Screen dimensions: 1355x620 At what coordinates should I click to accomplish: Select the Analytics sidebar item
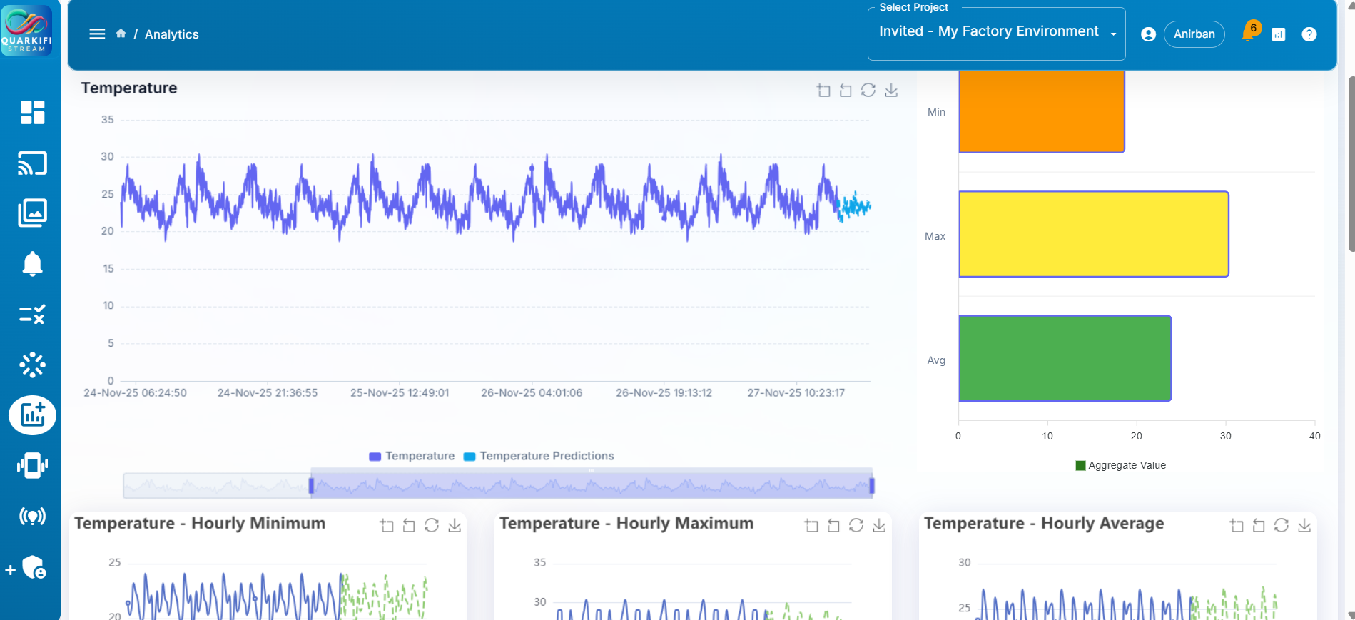[x=32, y=415]
